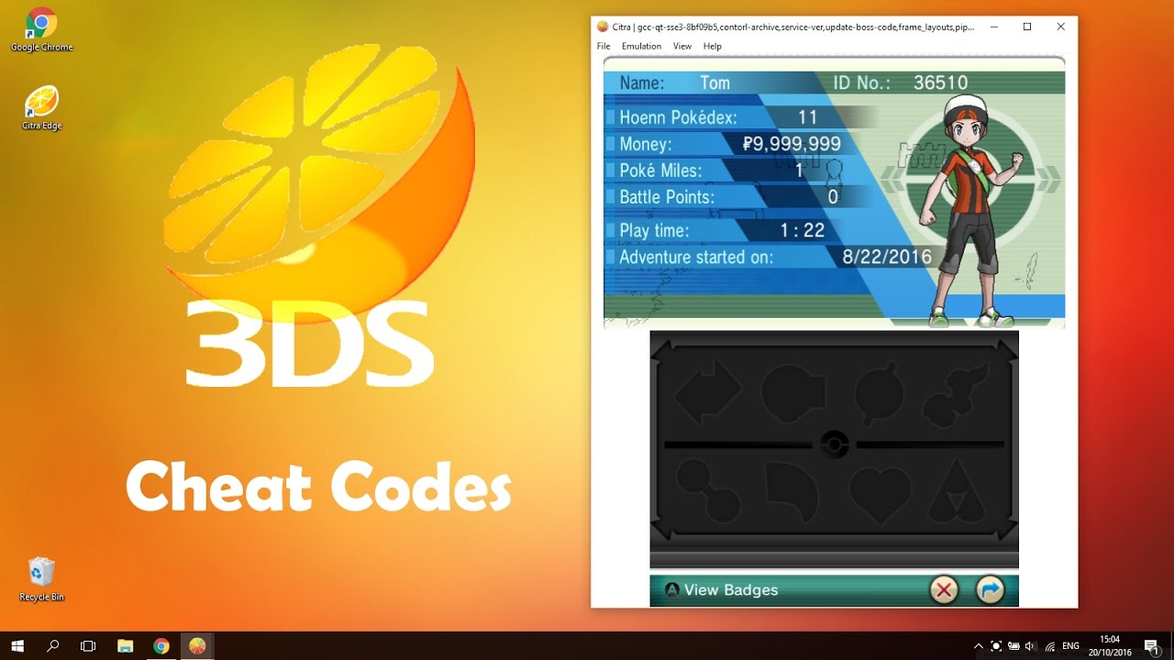Screen dimensions: 1174x660
Task: Open the Action Center notifications
Action: pos(1151,646)
